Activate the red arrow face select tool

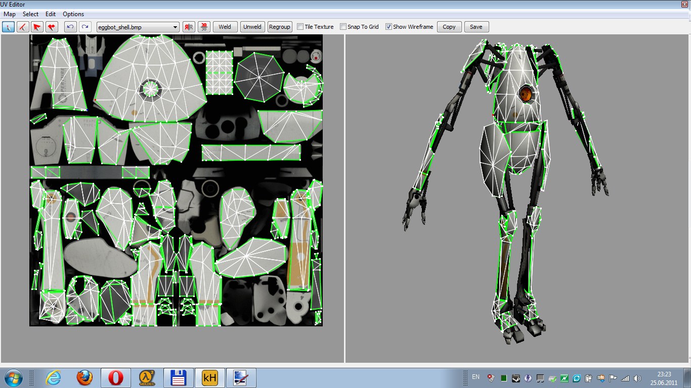point(37,27)
